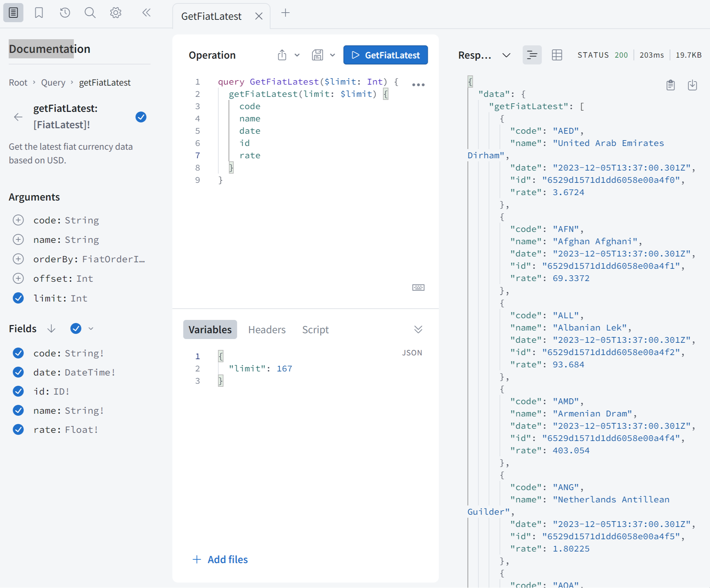Go back with the left arrow
710x588 pixels.
18,117
